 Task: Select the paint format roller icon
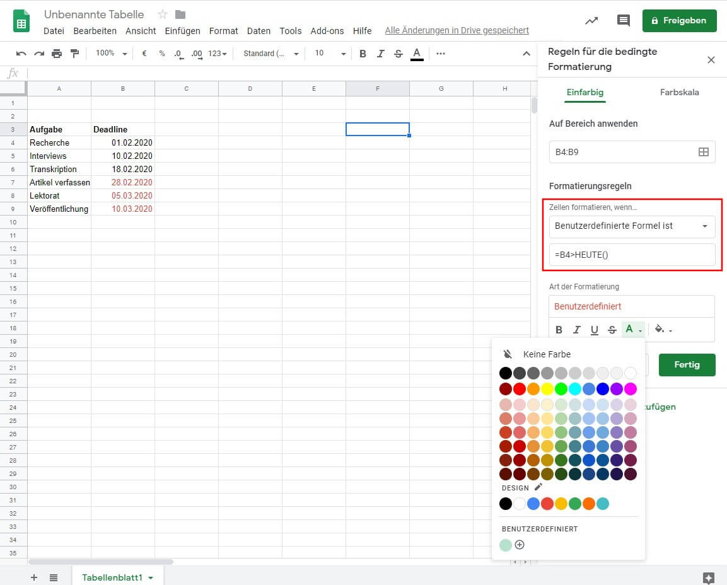(74, 54)
